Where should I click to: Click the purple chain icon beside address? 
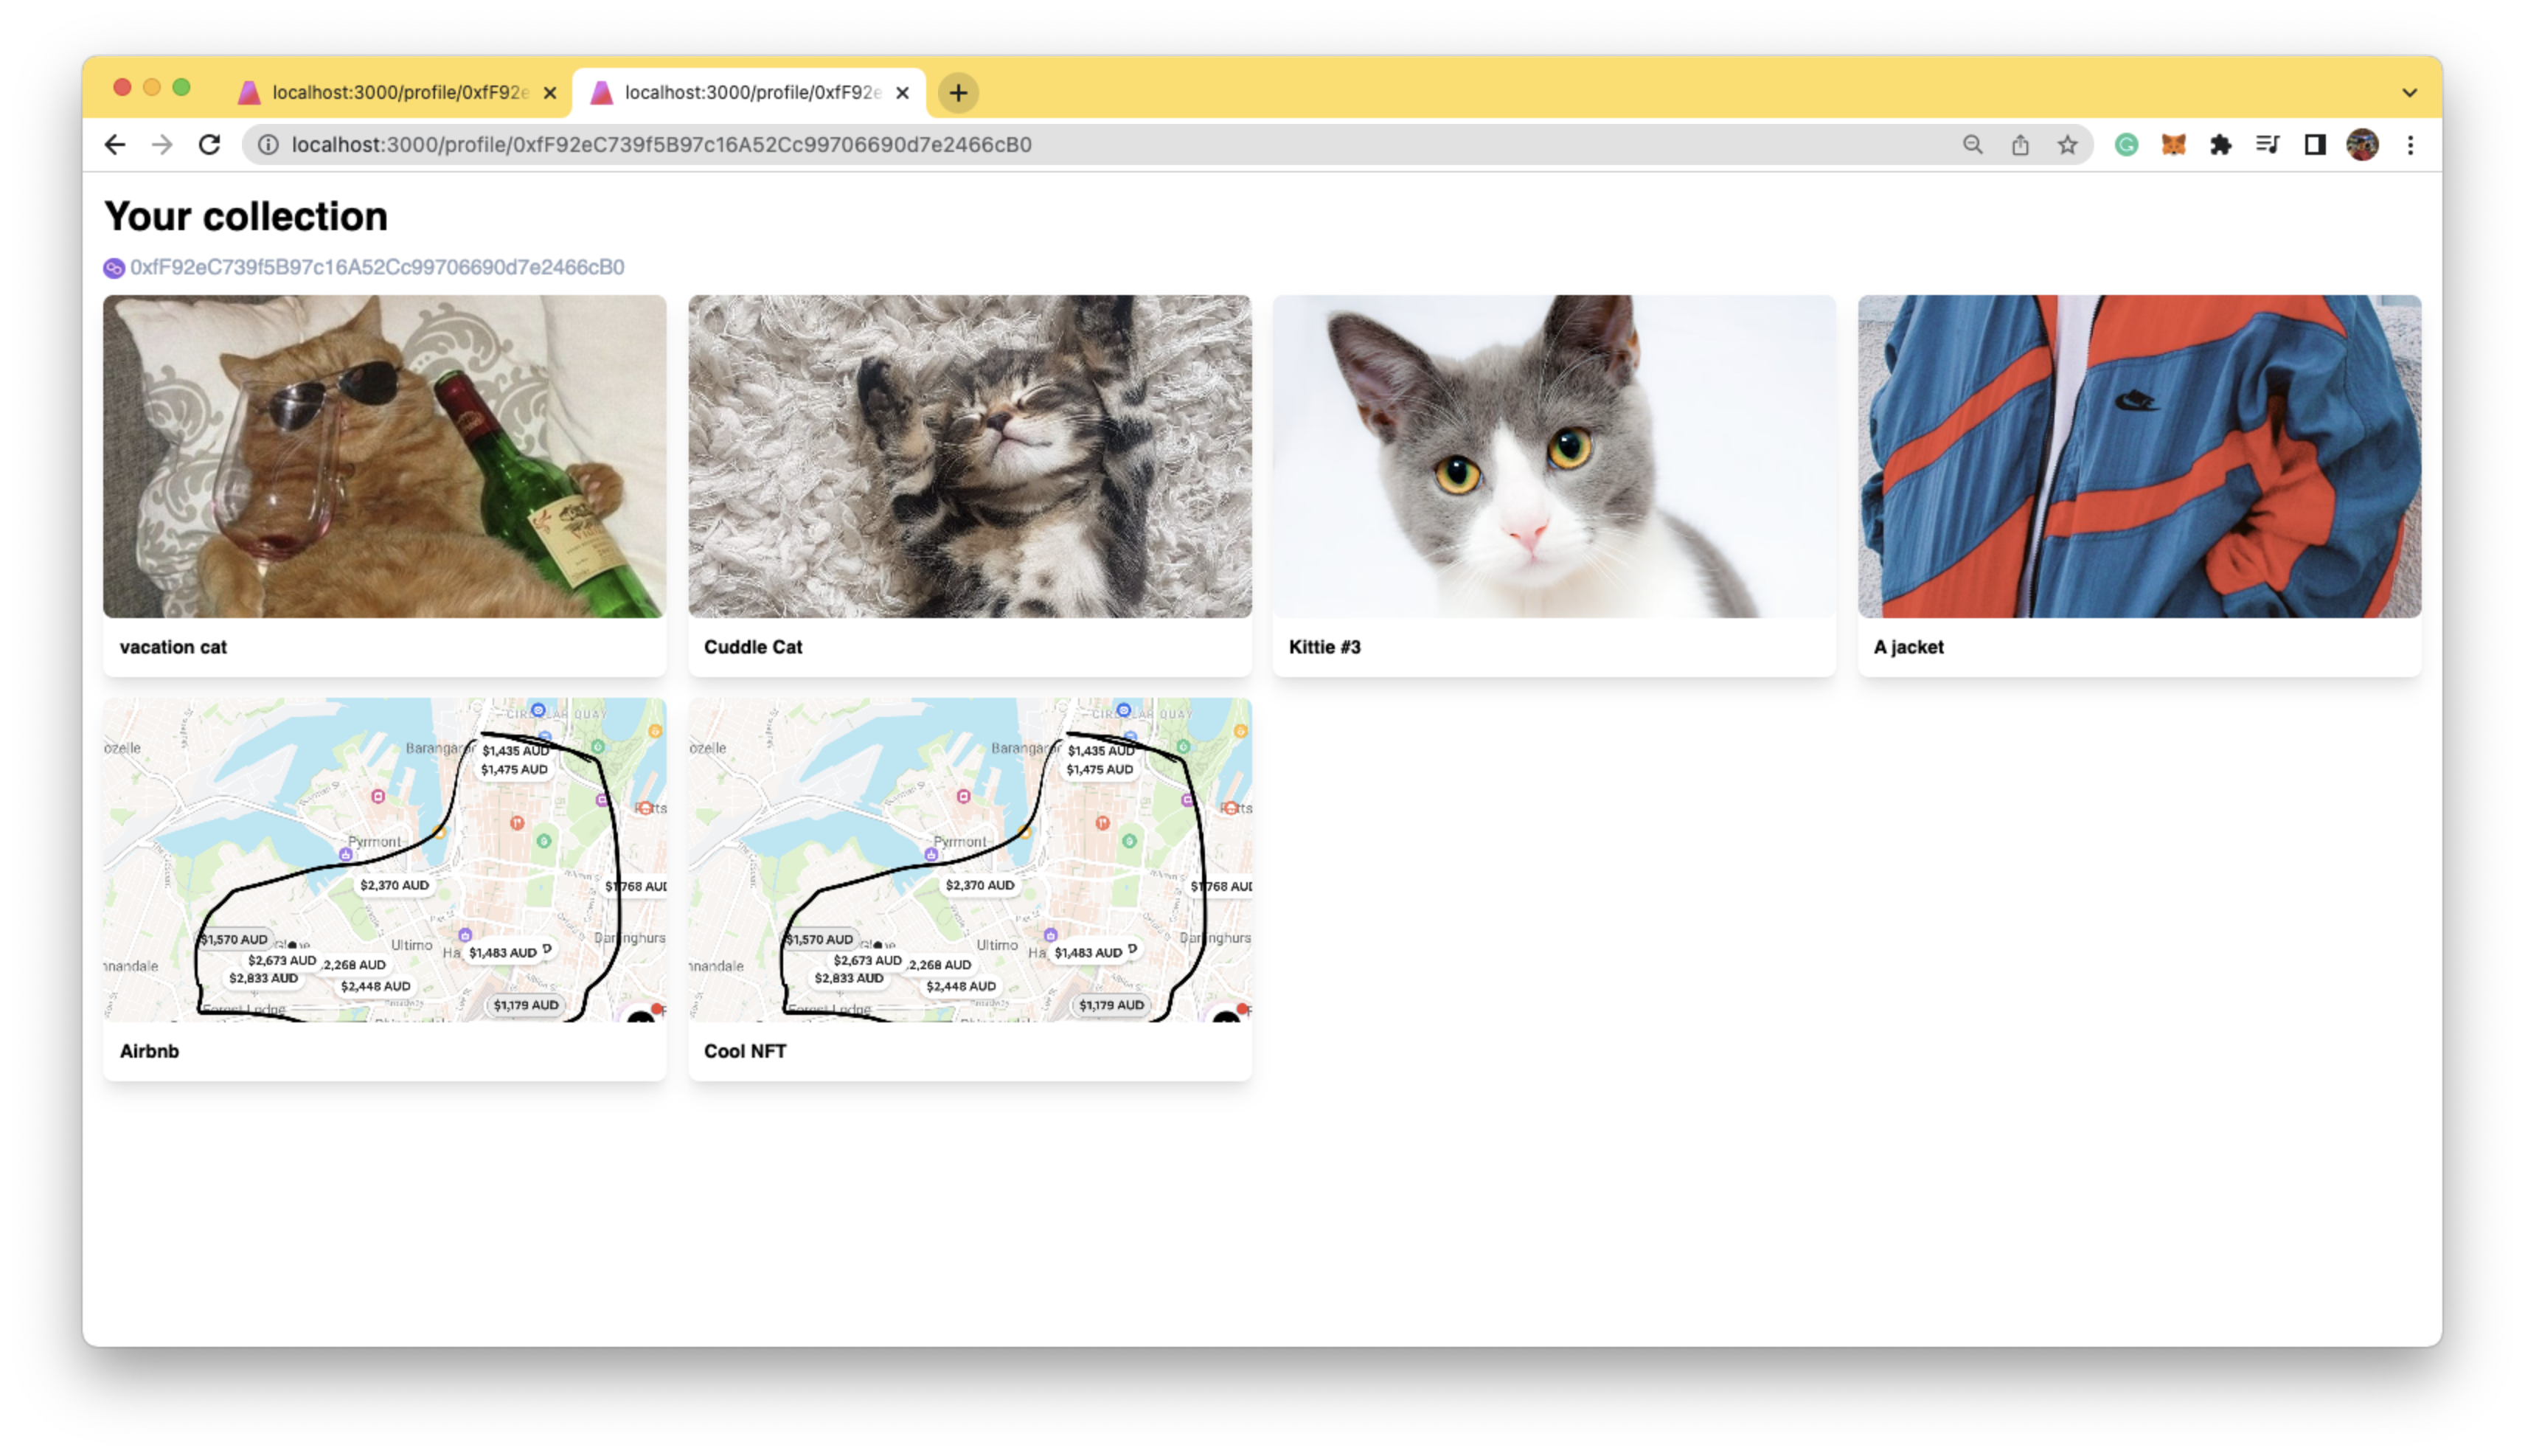(114, 268)
